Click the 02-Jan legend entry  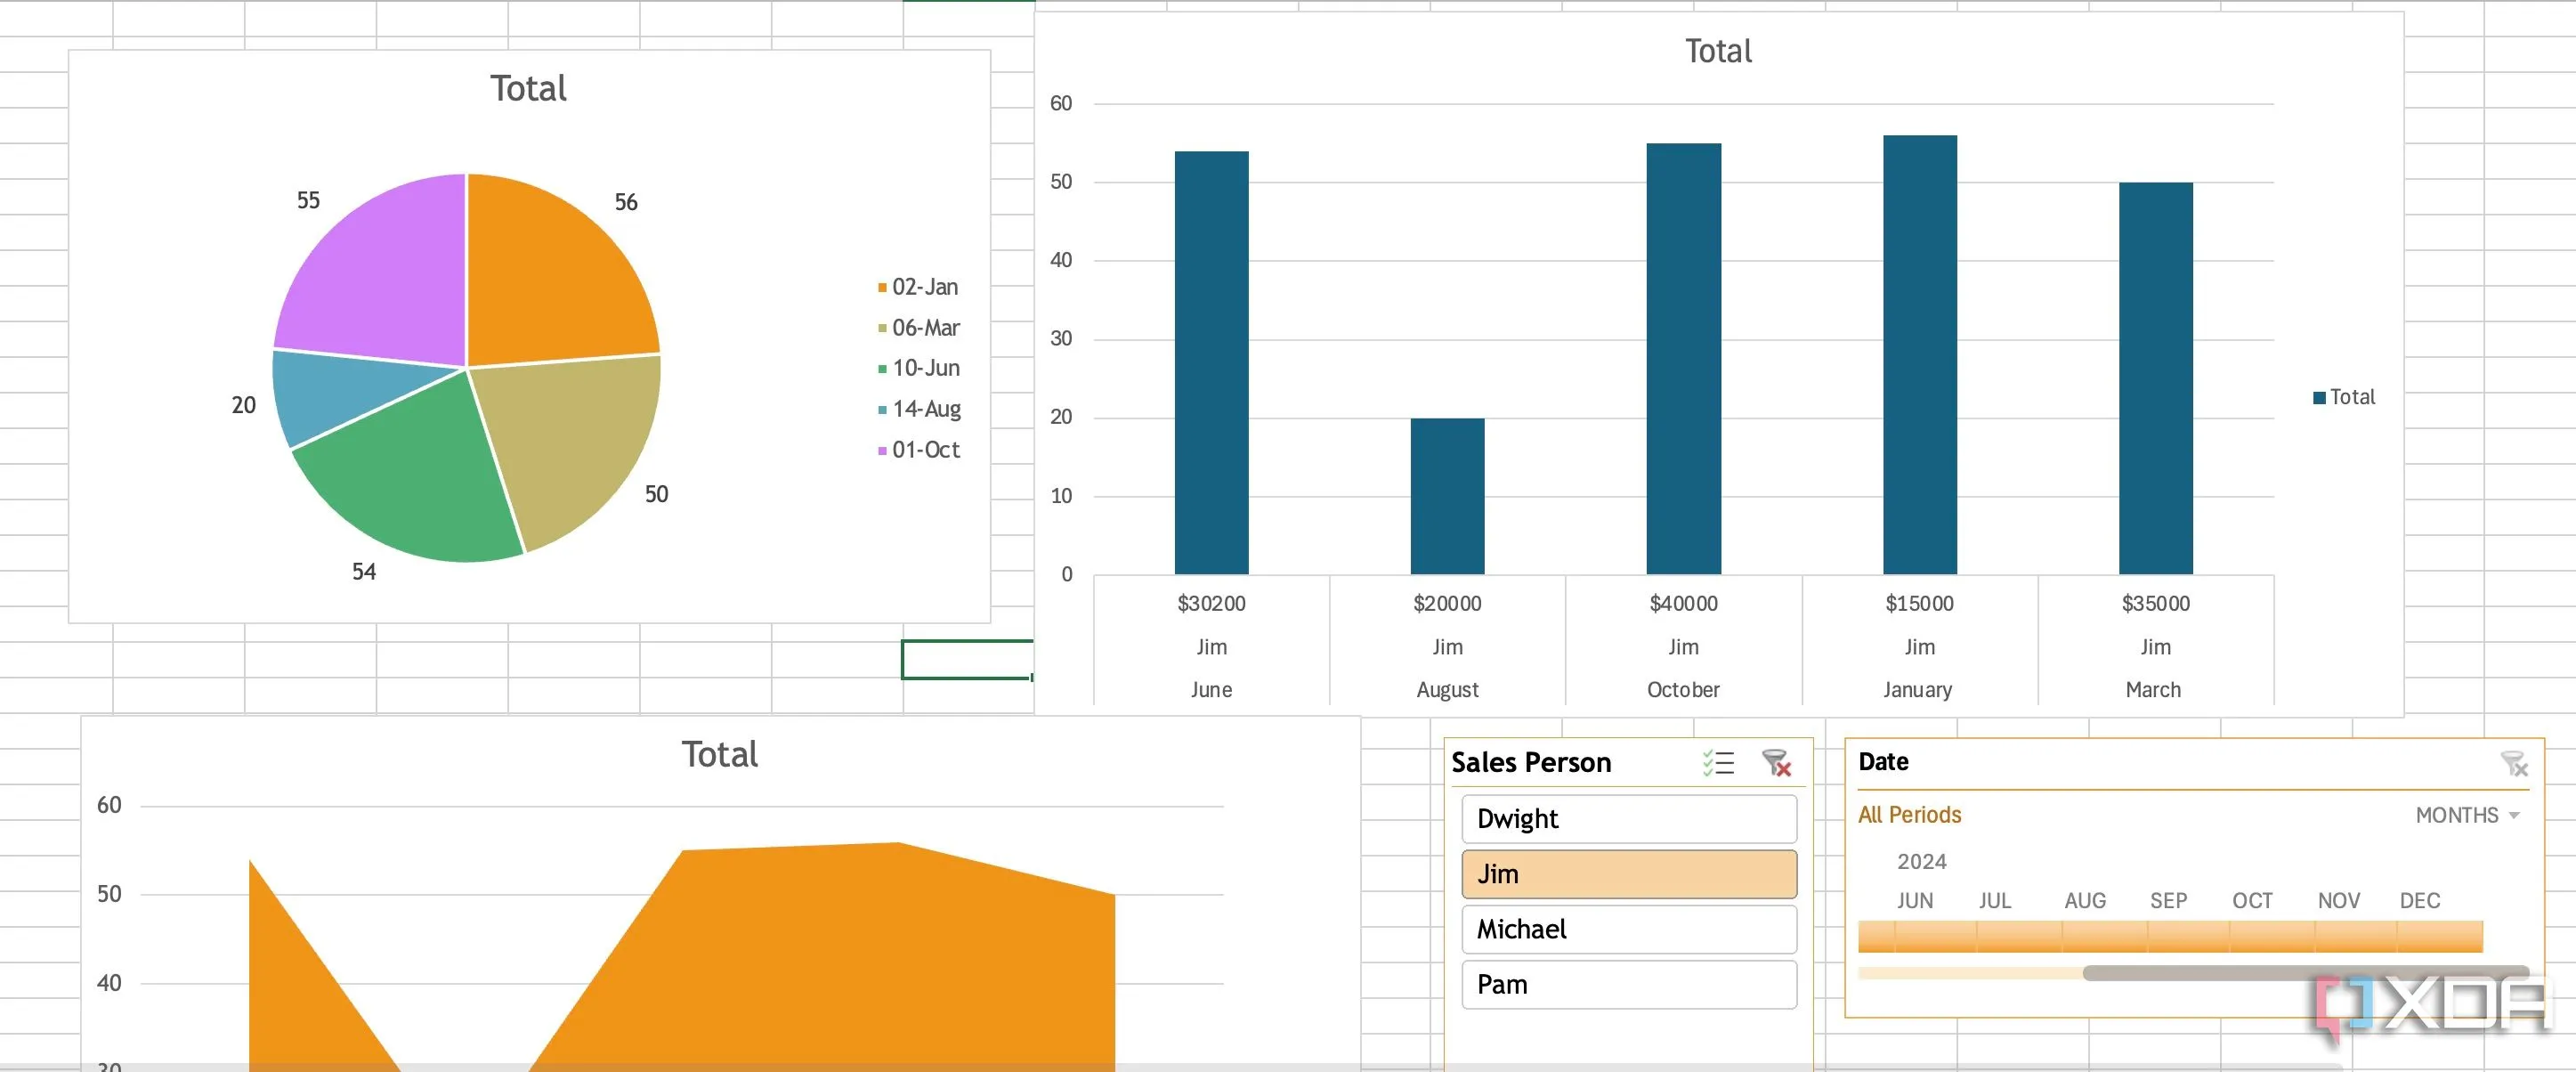tap(918, 287)
